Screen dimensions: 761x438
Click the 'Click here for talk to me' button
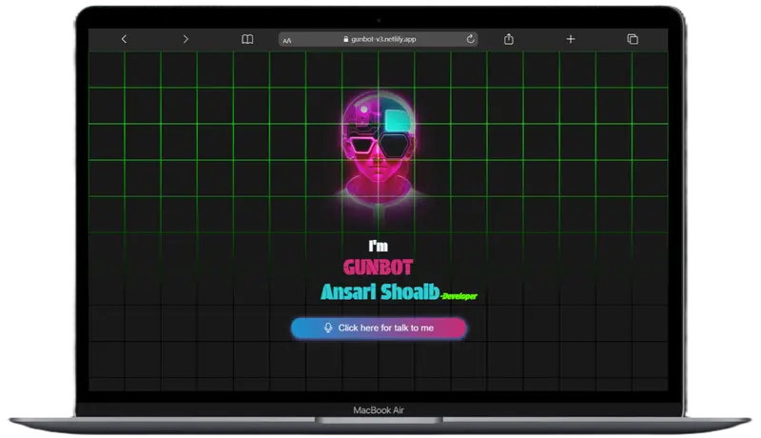tap(379, 328)
